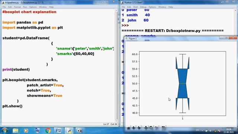
Task: Click the EN language indicator
Action: coord(197,130)
